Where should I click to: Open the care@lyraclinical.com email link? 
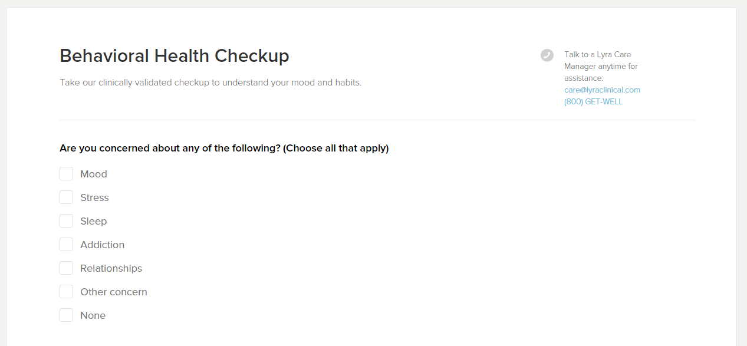(602, 90)
